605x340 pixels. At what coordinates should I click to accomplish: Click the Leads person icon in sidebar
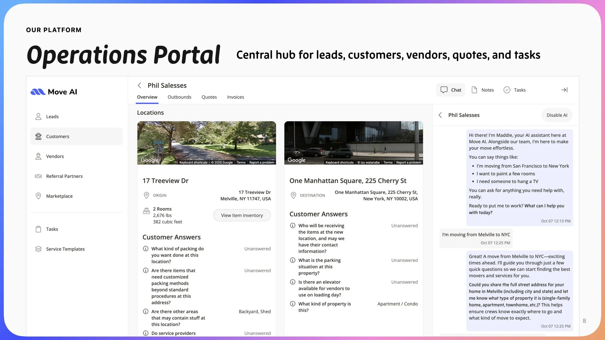(38, 116)
